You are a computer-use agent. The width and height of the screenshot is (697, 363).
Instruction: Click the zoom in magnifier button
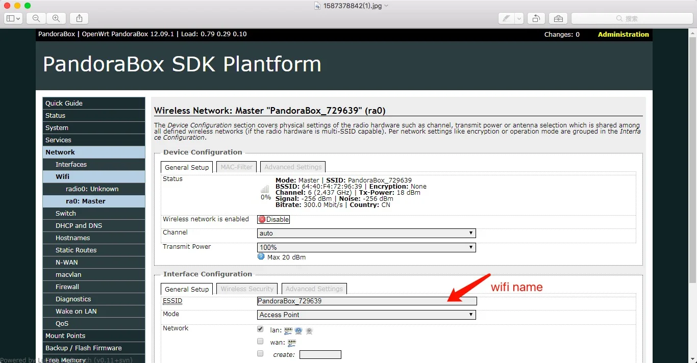point(56,18)
